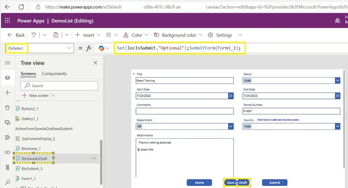Switch to the Components tab
Screen dimensions: 348x188
tap(54, 74)
